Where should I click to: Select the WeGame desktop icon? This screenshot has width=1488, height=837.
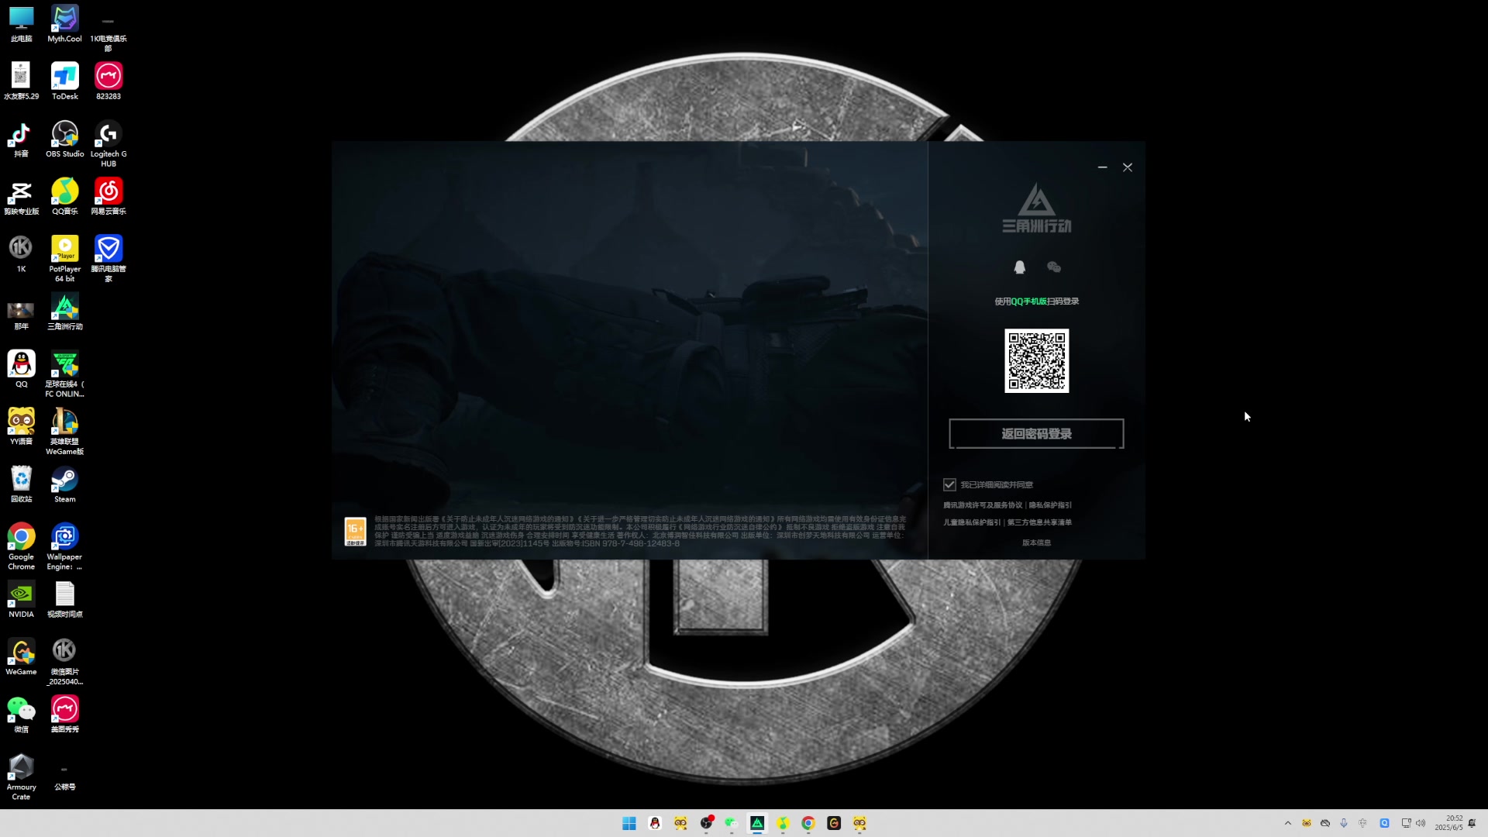click(x=21, y=657)
